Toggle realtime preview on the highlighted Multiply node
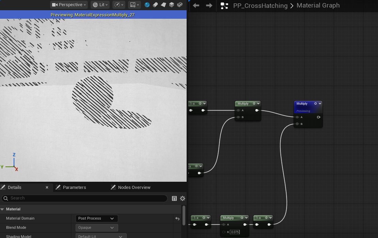 pos(316,104)
